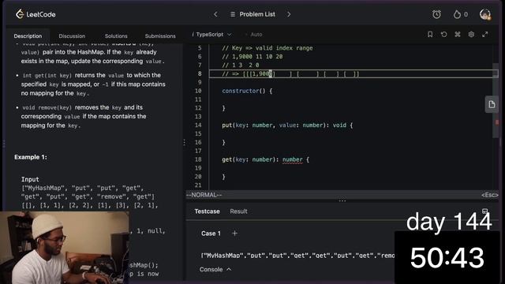Click the horizontal console divider handle dots
The image size is (505, 284).
coord(342,200)
